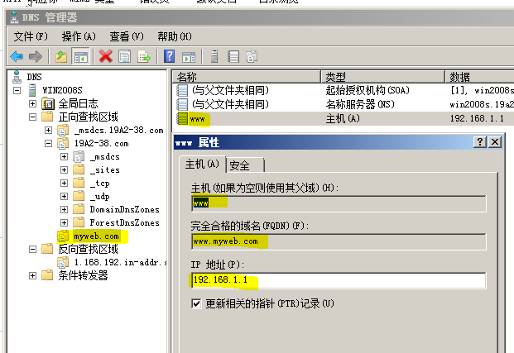
Task: Click the DNS root icon in tree
Action: click(x=17, y=77)
